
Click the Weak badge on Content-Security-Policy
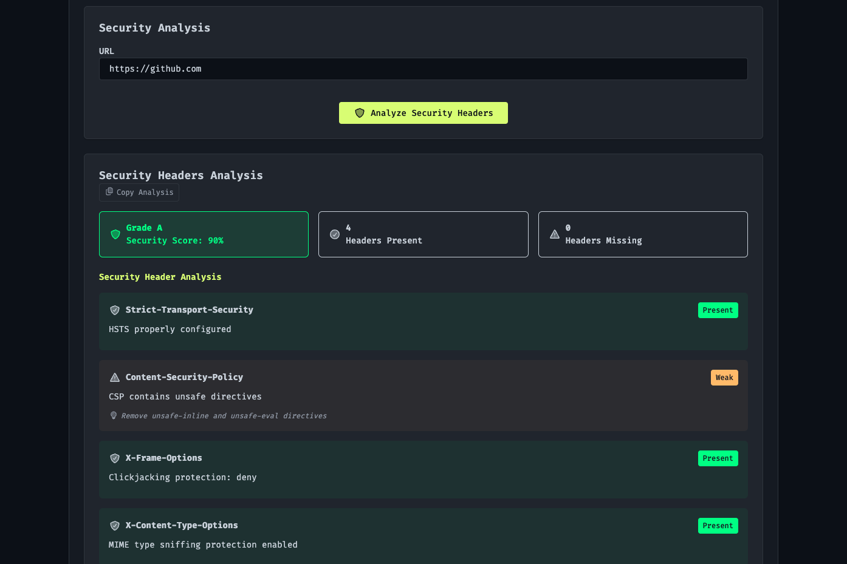724,378
